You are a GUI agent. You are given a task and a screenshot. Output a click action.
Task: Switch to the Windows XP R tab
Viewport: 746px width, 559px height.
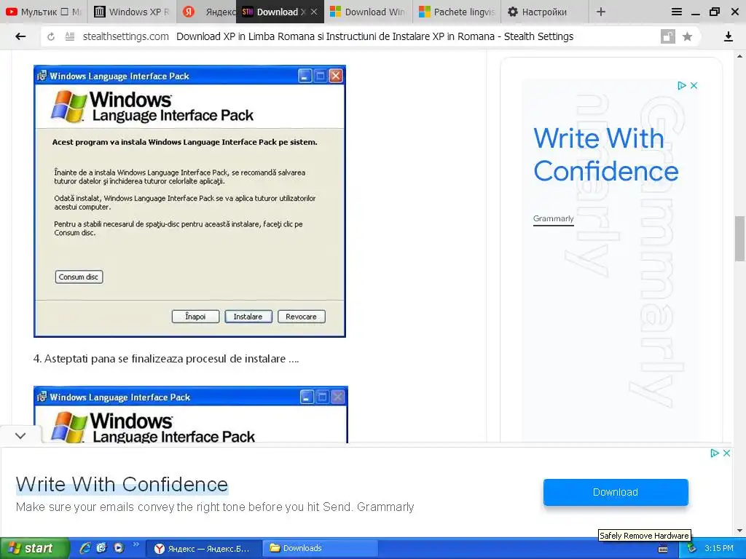pyautogui.click(x=131, y=12)
